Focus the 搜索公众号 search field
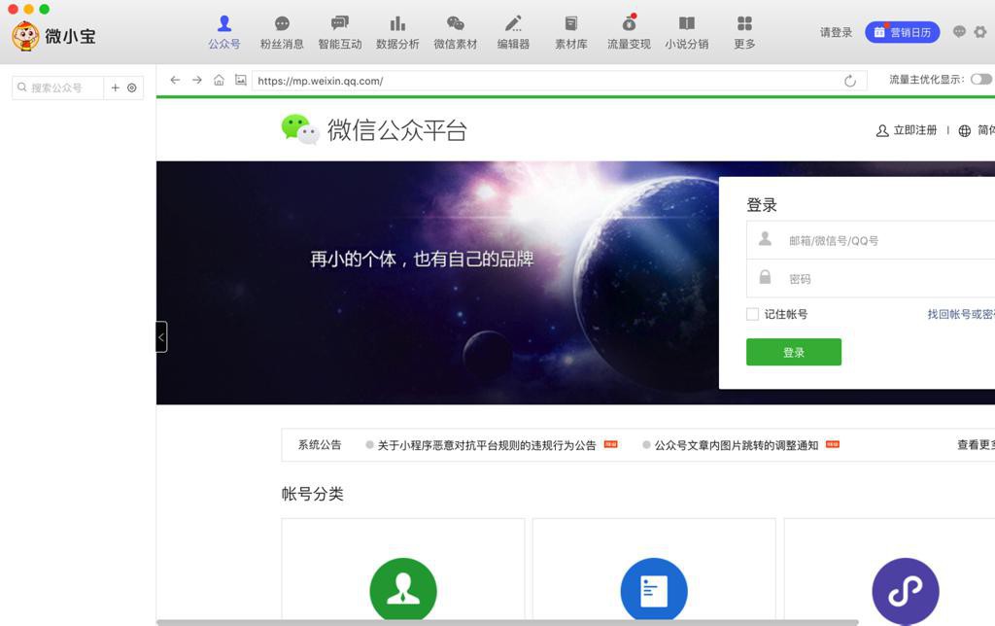Screen dimensions: 995x626 (57, 87)
